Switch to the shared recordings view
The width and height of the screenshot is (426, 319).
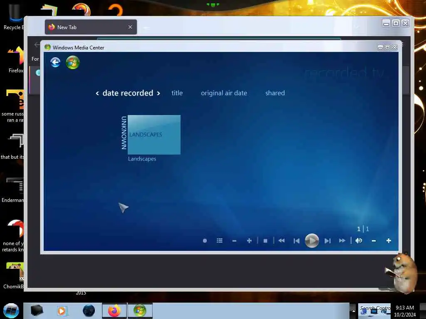tap(275, 93)
